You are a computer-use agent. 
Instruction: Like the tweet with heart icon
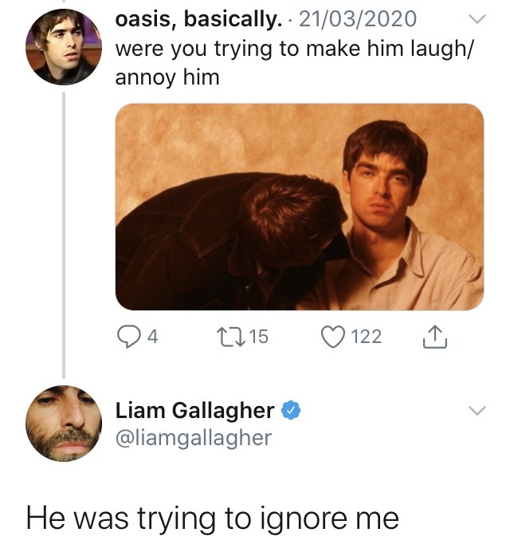[x=333, y=337]
